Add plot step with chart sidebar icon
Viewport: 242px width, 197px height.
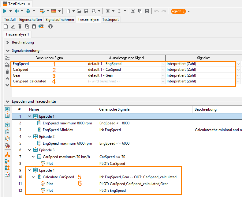[x=7, y=138]
